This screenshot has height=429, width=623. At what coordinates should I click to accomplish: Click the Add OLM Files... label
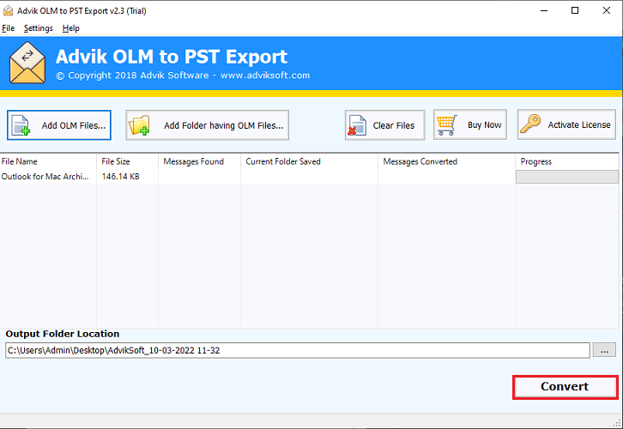74,125
